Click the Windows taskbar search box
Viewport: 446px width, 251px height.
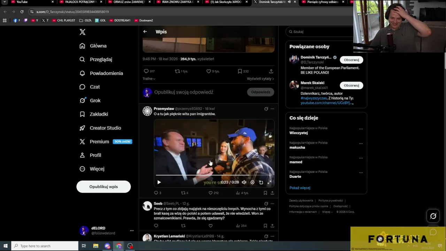(x=45, y=246)
